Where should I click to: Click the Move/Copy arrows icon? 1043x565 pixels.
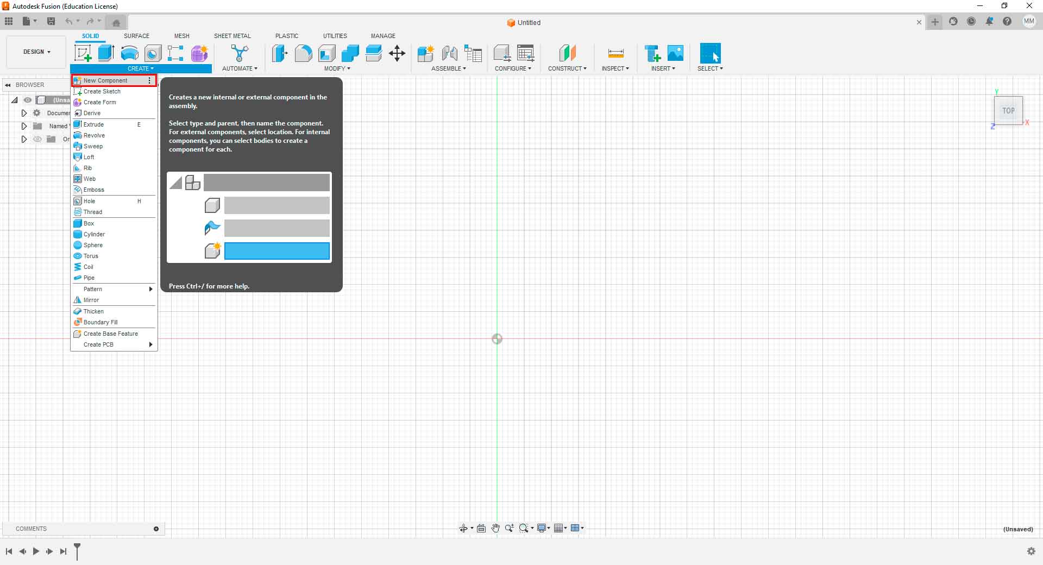coord(397,53)
